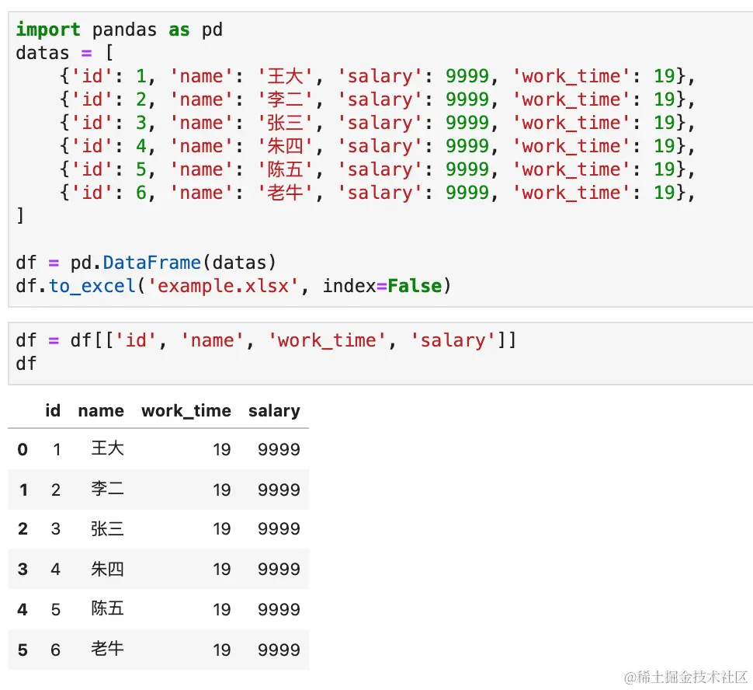753x690 pixels.
Task: Click salary 9999 in the 张三 row
Action: coord(279,529)
